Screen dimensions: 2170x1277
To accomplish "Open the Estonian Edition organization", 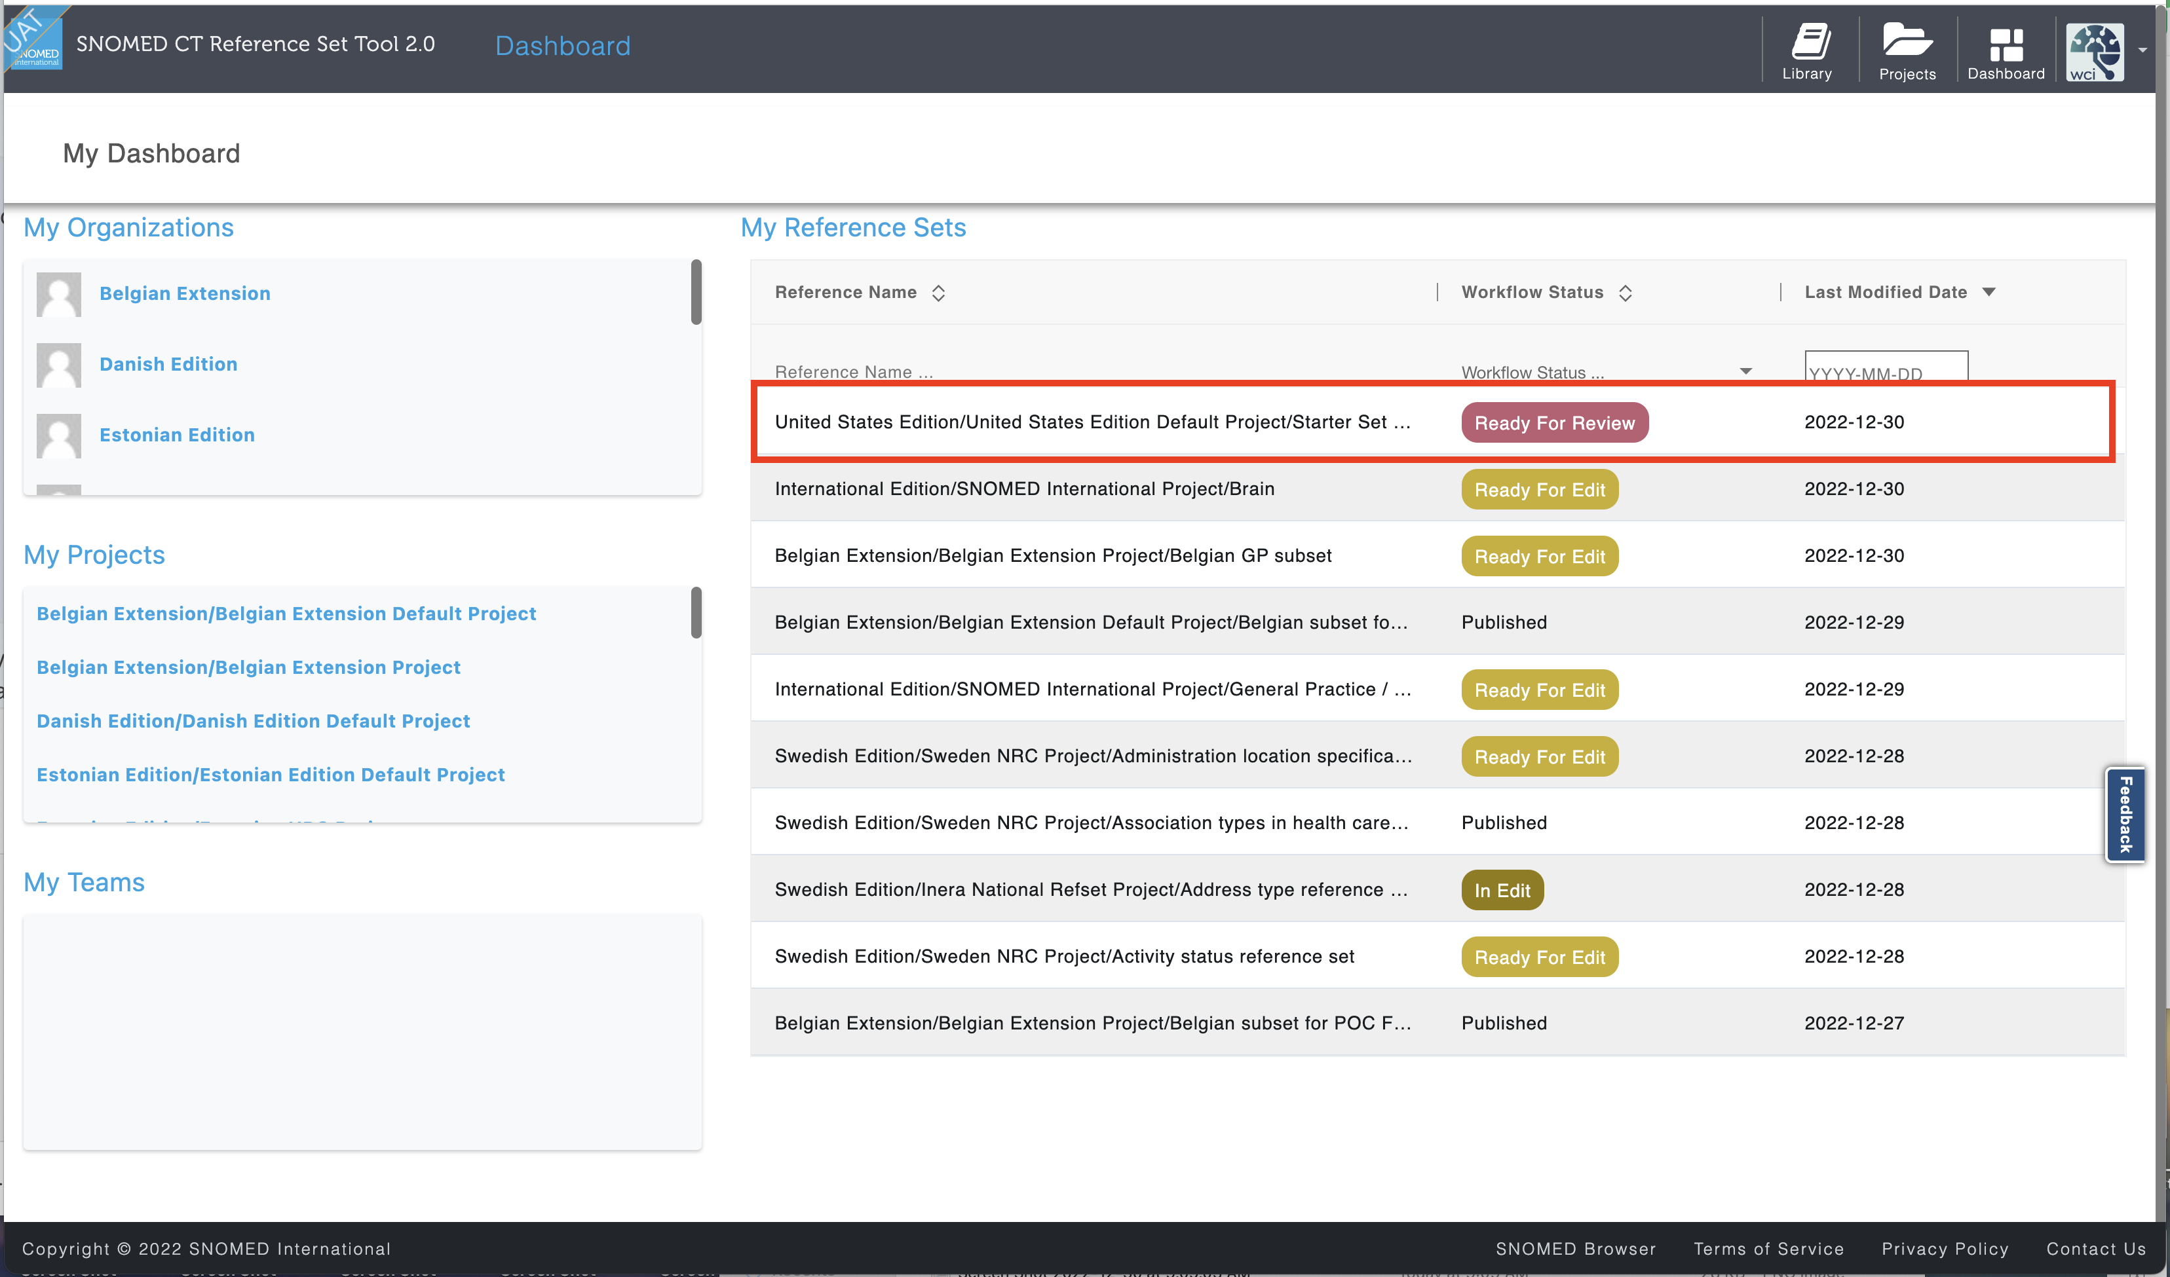I will [x=178, y=435].
